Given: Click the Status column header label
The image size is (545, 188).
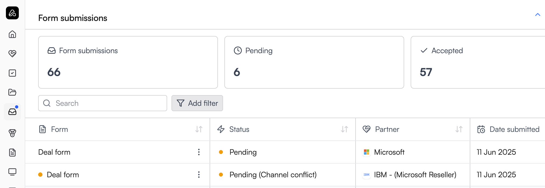Looking at the screenshot, I should [239, 129].
